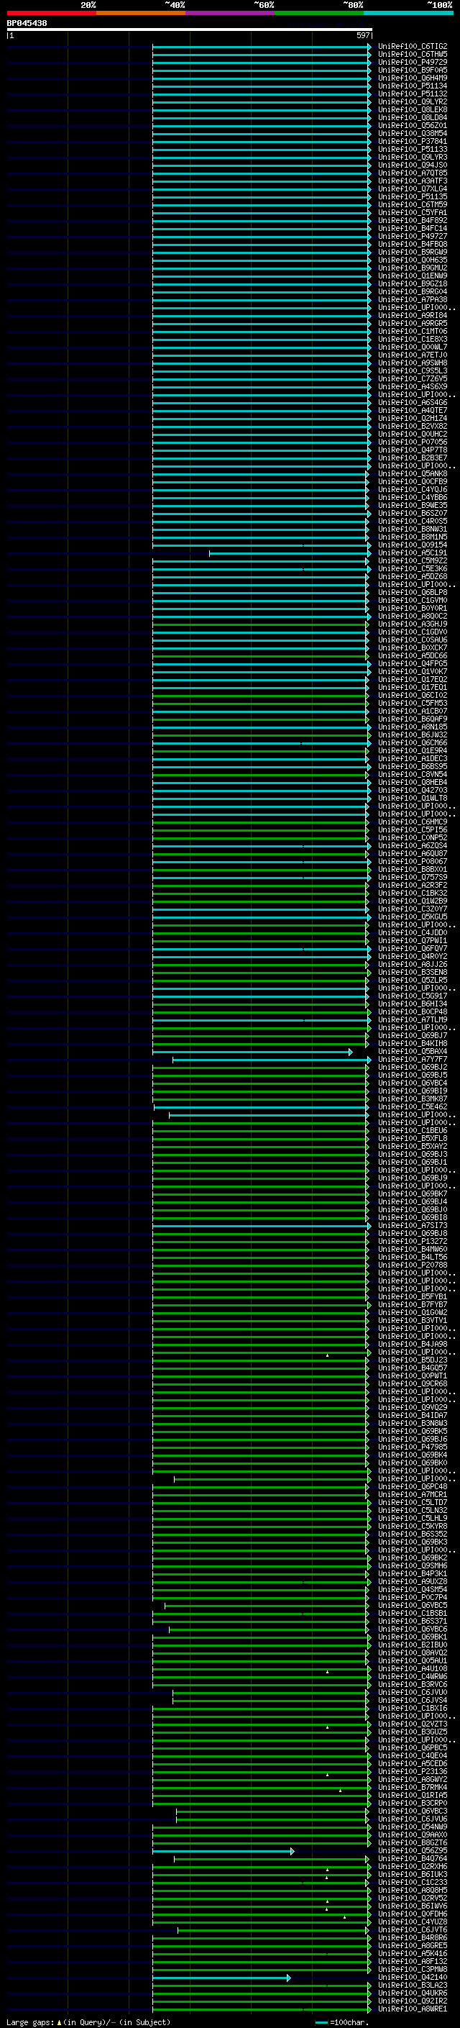
Task: Select hit UniRef100_Q6VBC4
Action: (412, 1083)
